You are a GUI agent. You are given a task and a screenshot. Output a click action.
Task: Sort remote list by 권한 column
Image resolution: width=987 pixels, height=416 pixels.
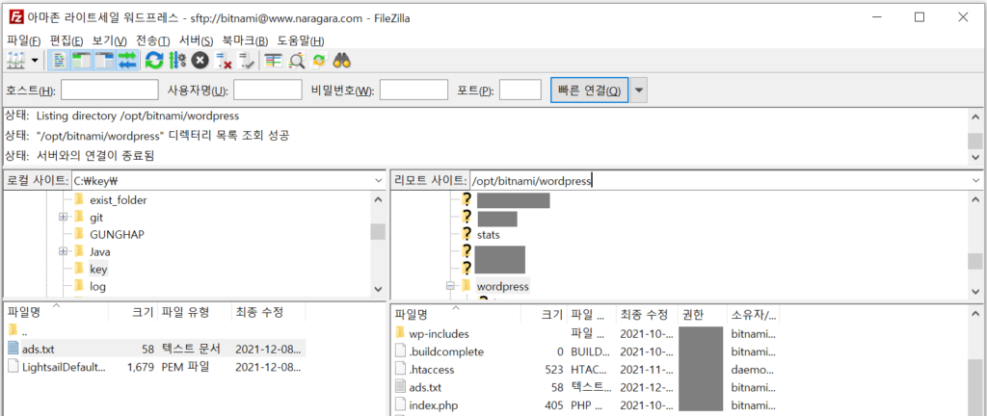point(702,314)
